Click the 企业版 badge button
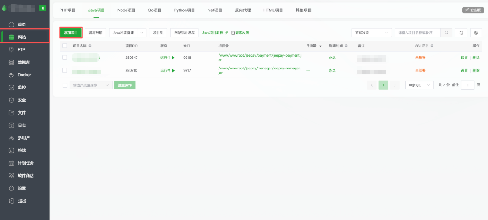This screenshot has width=488, height=220. pyautogui.click(x=473, y=10)
